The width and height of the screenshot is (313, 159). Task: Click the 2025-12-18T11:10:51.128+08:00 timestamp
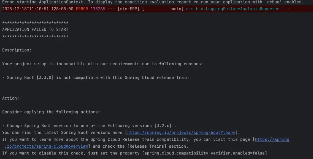[38, 9]
